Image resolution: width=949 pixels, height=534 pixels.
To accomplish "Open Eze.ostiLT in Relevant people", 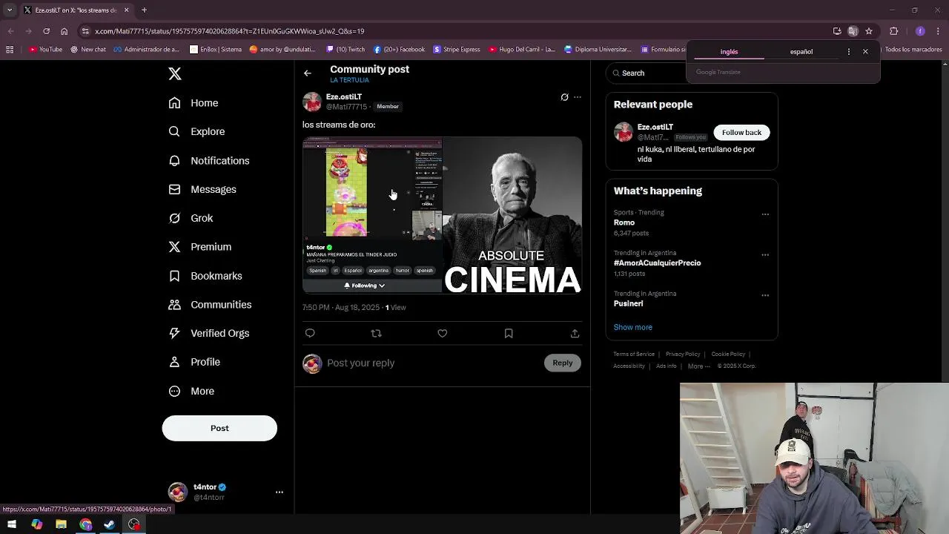I will tap(655, 128).
